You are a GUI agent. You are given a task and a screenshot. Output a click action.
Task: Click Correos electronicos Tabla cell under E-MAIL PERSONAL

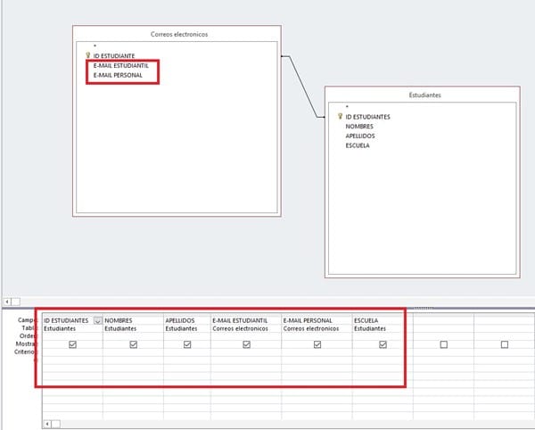tap(317, 328)
